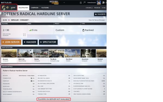Screen dimensions: 163x102
Task: Click the Battlefield Hardline Premium logo
Action: (x=54, y=2)
